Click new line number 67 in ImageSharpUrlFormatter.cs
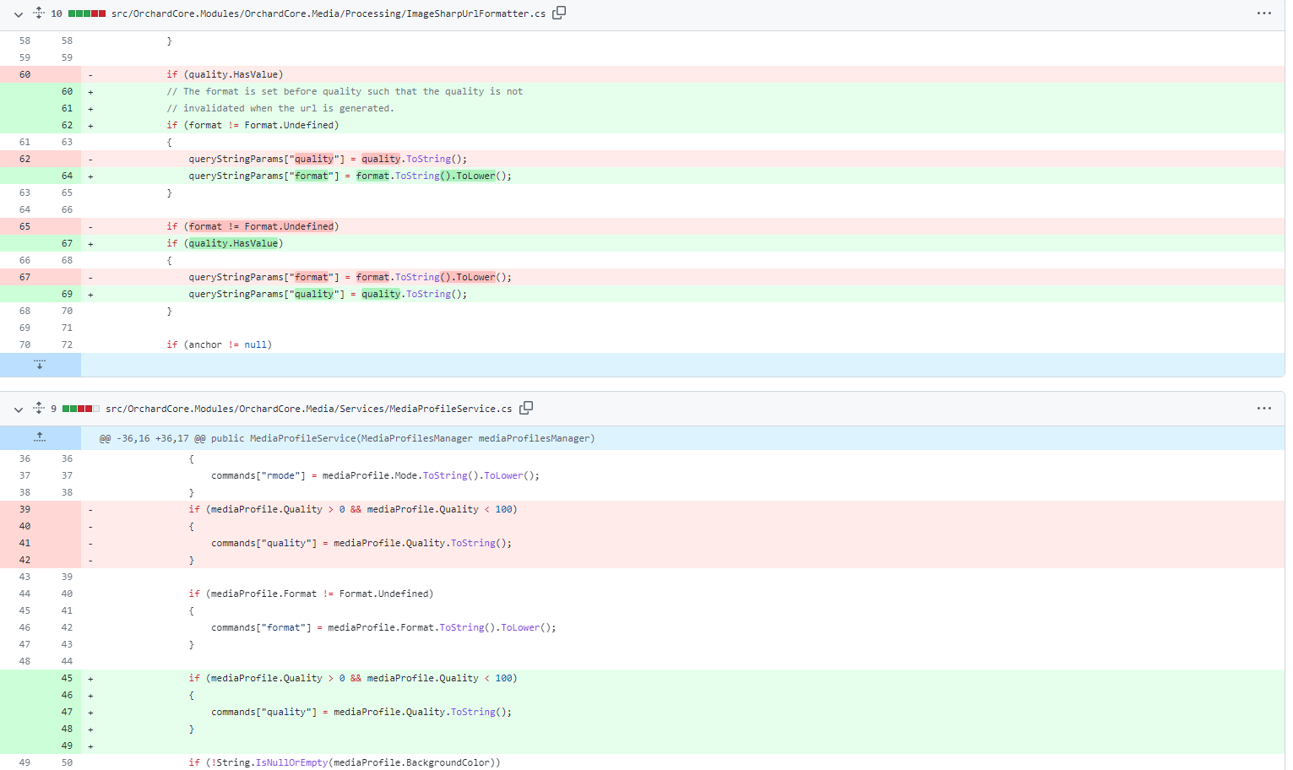The height and width of the screenshot is (770, 1293). click(x=67, y=243)
